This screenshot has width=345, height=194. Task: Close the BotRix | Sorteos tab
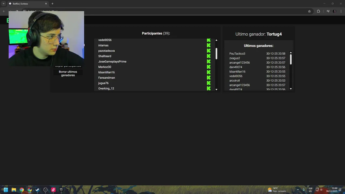tap(46, 4)
